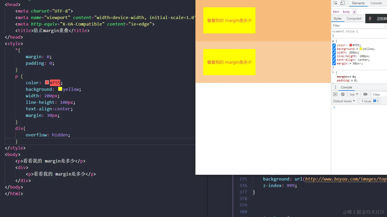387x217 pixels.
Task: Click the red #f55 swatch in DevTools
Action: click(351, 45)
